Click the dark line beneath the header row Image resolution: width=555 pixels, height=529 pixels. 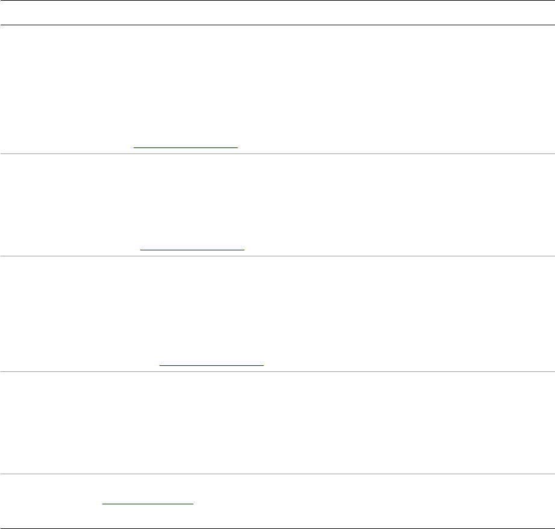pos(277,25)
